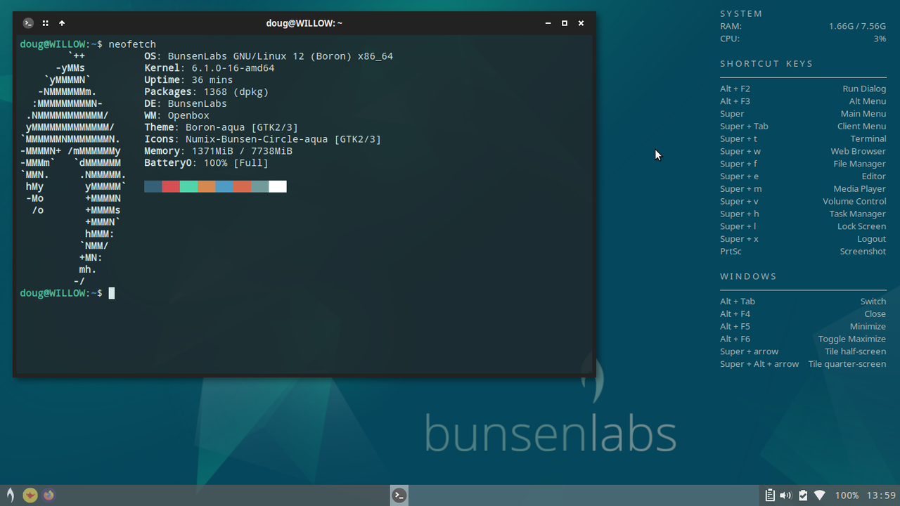
Task: Click the 'Alt + Tab' Switch entry
Action: [x=803, y=301]
